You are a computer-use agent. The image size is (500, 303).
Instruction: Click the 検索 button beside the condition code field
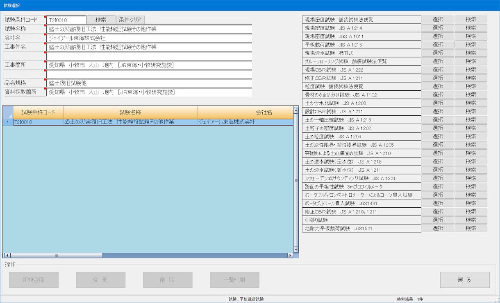click(x=101, y=20)
